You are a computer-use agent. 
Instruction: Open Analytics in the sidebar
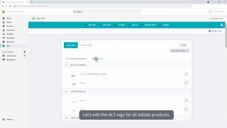click(x=10, y=34)
